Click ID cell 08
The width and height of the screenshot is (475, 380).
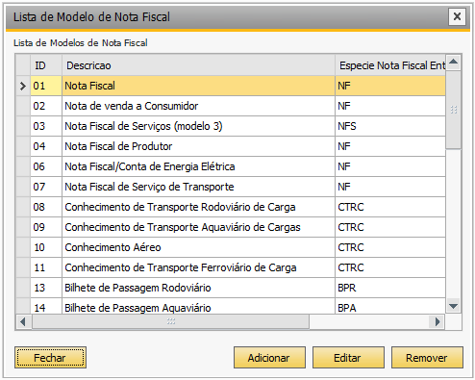tap(46, 207)
